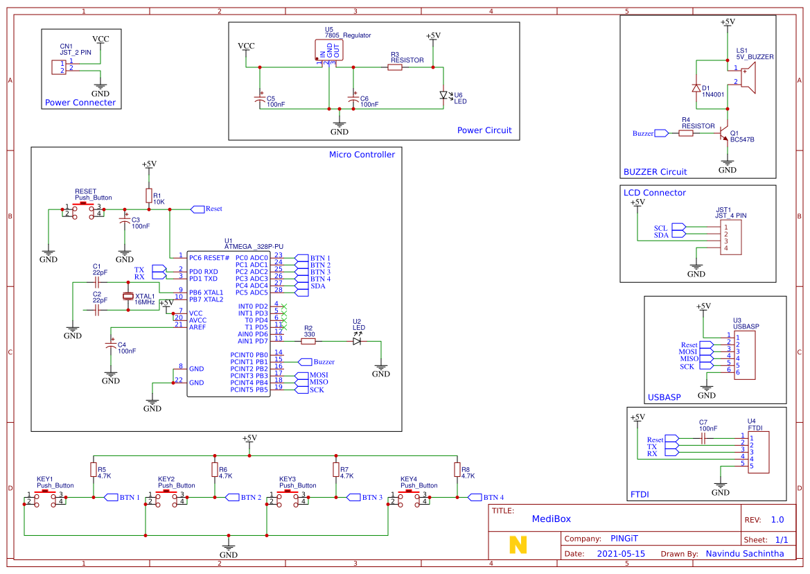
Task: Click the 5V buzzer LS1 speaker symbol
Action: pos(748,77)
